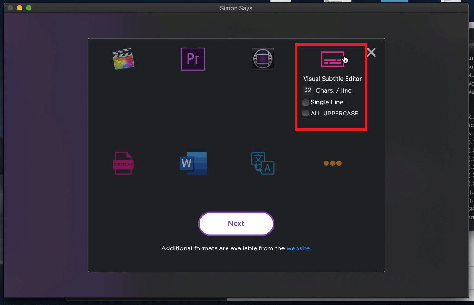Click the green zoom window button
Viewport: 474px width, 305px height.
click(29, 8)
